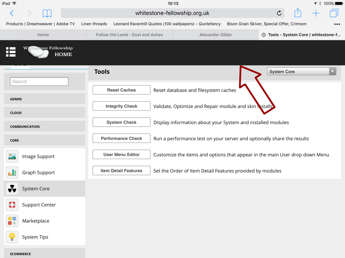Show all tabs overview icon
Screen dimensions: 345x258
pyautogui.click(x=334, y=13)
